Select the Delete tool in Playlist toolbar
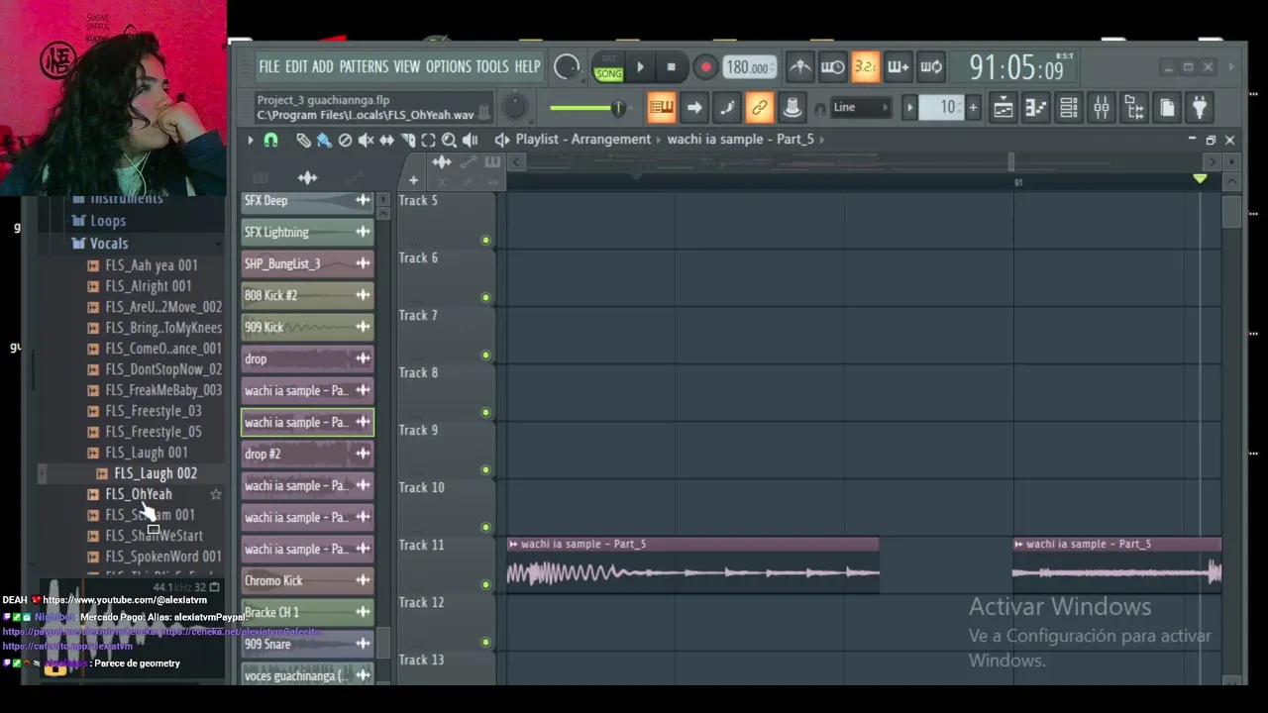The width and height of the screenshot is (1268, 713). click(345, 140)
